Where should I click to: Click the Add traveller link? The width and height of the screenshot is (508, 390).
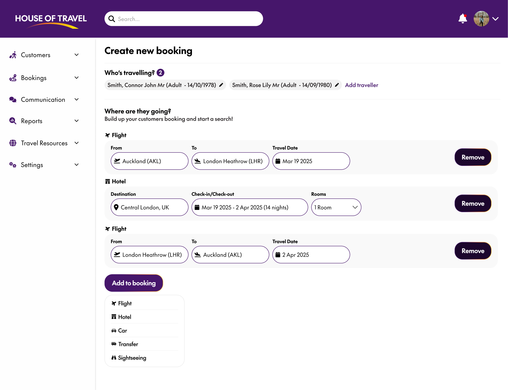coord(361,85)
